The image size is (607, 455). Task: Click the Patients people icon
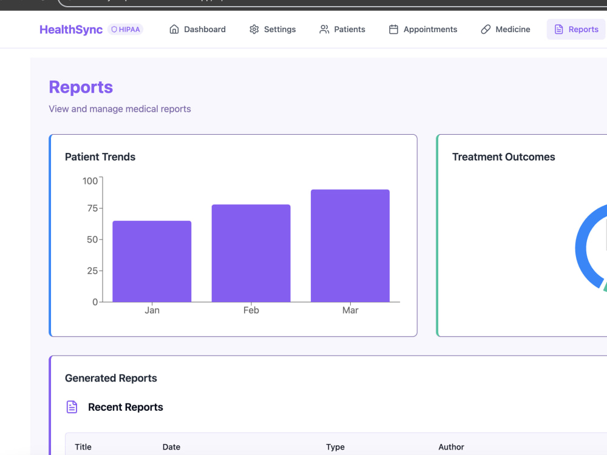pos(324,29)
